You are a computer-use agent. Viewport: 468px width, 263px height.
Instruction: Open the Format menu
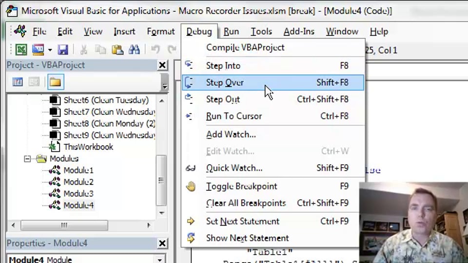pos(160,31)
